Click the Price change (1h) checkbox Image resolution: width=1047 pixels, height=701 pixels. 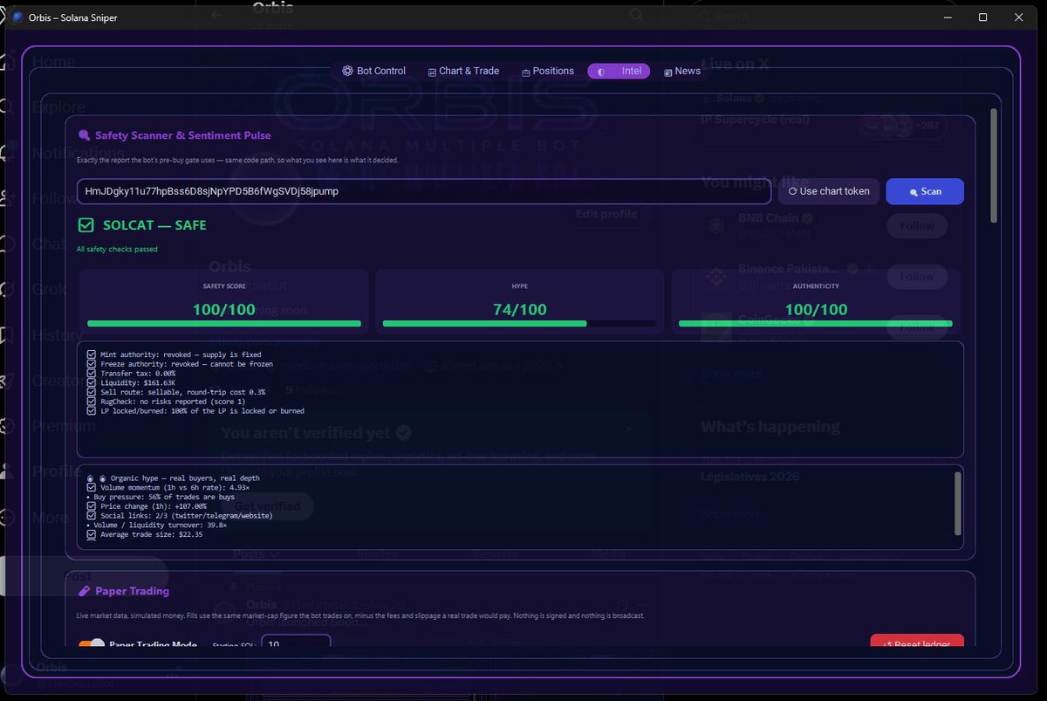click(92, 506)
